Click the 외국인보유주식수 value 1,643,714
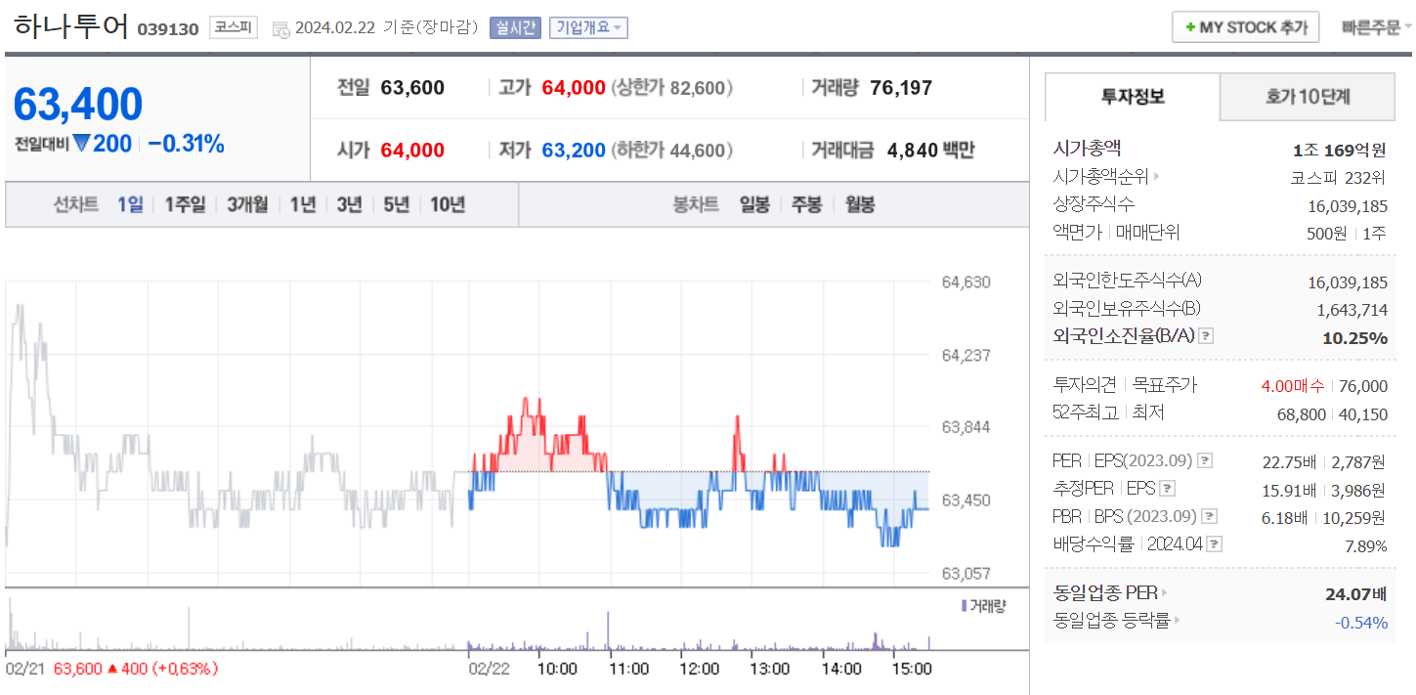 tap(1352, 310)
